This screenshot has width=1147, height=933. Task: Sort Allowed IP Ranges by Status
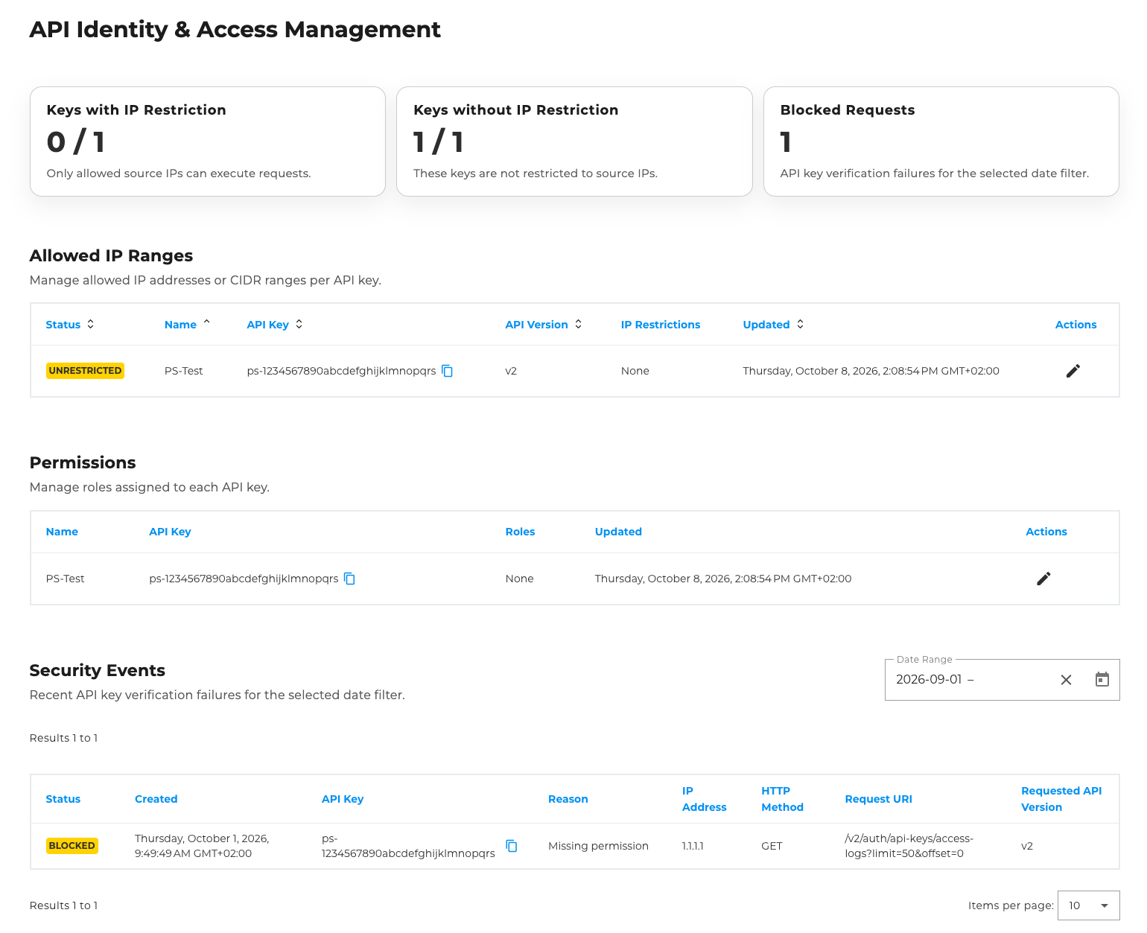tap(70, 325)
